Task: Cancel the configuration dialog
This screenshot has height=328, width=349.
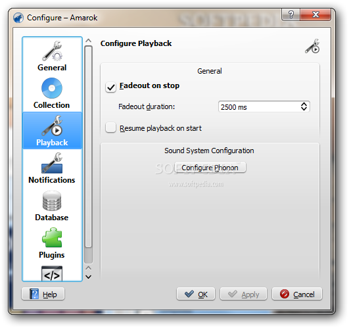Action: (x=297, y=294)
